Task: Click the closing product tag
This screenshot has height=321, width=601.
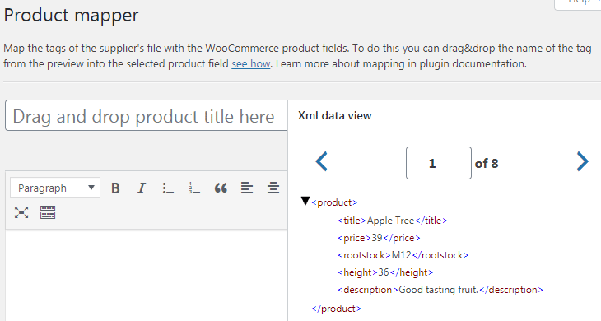Action: pos(336,309)
